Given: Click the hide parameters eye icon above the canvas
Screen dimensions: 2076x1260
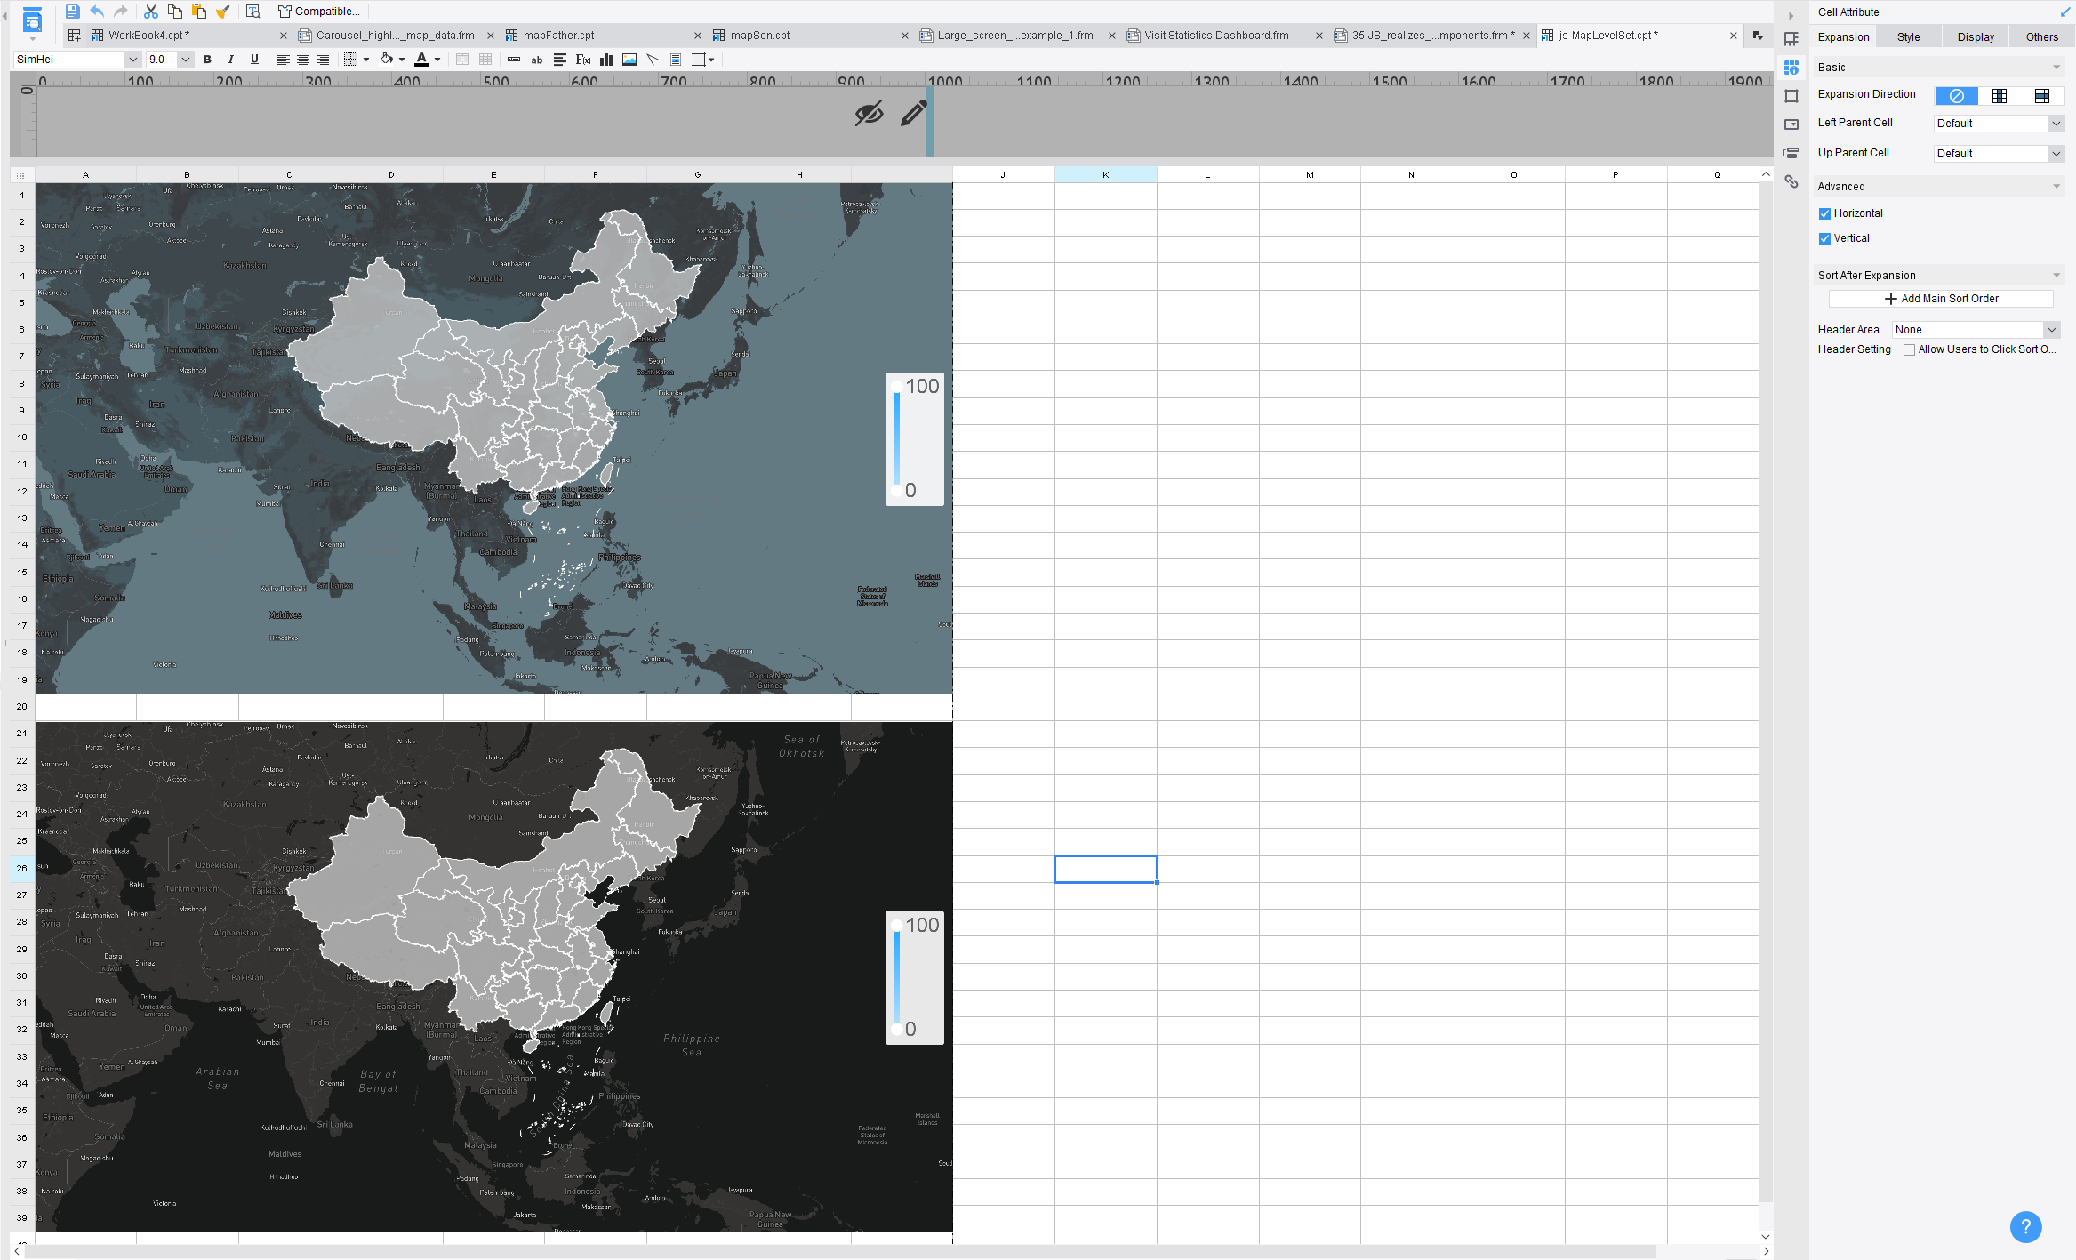Looking at the screenshot, I should pos(868,114).
